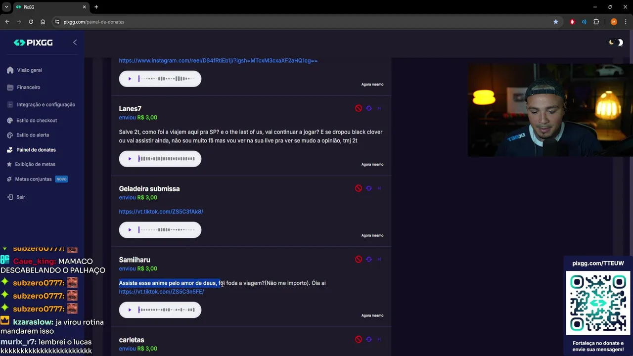Click the skip icon on Lanes7's donation
633x356 pixels.
(x=379, y=108)
